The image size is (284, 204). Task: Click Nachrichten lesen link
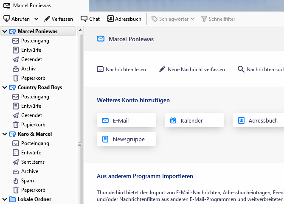pos(121,69)
